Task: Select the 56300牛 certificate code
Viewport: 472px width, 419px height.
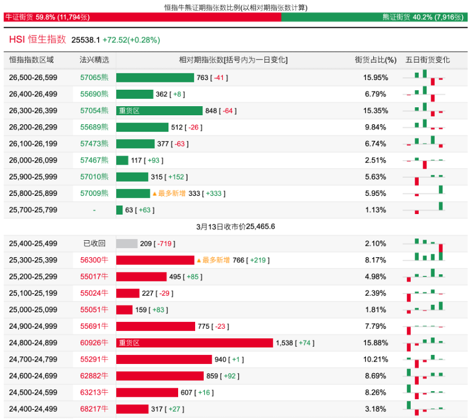Action: [x=94, y=260]
